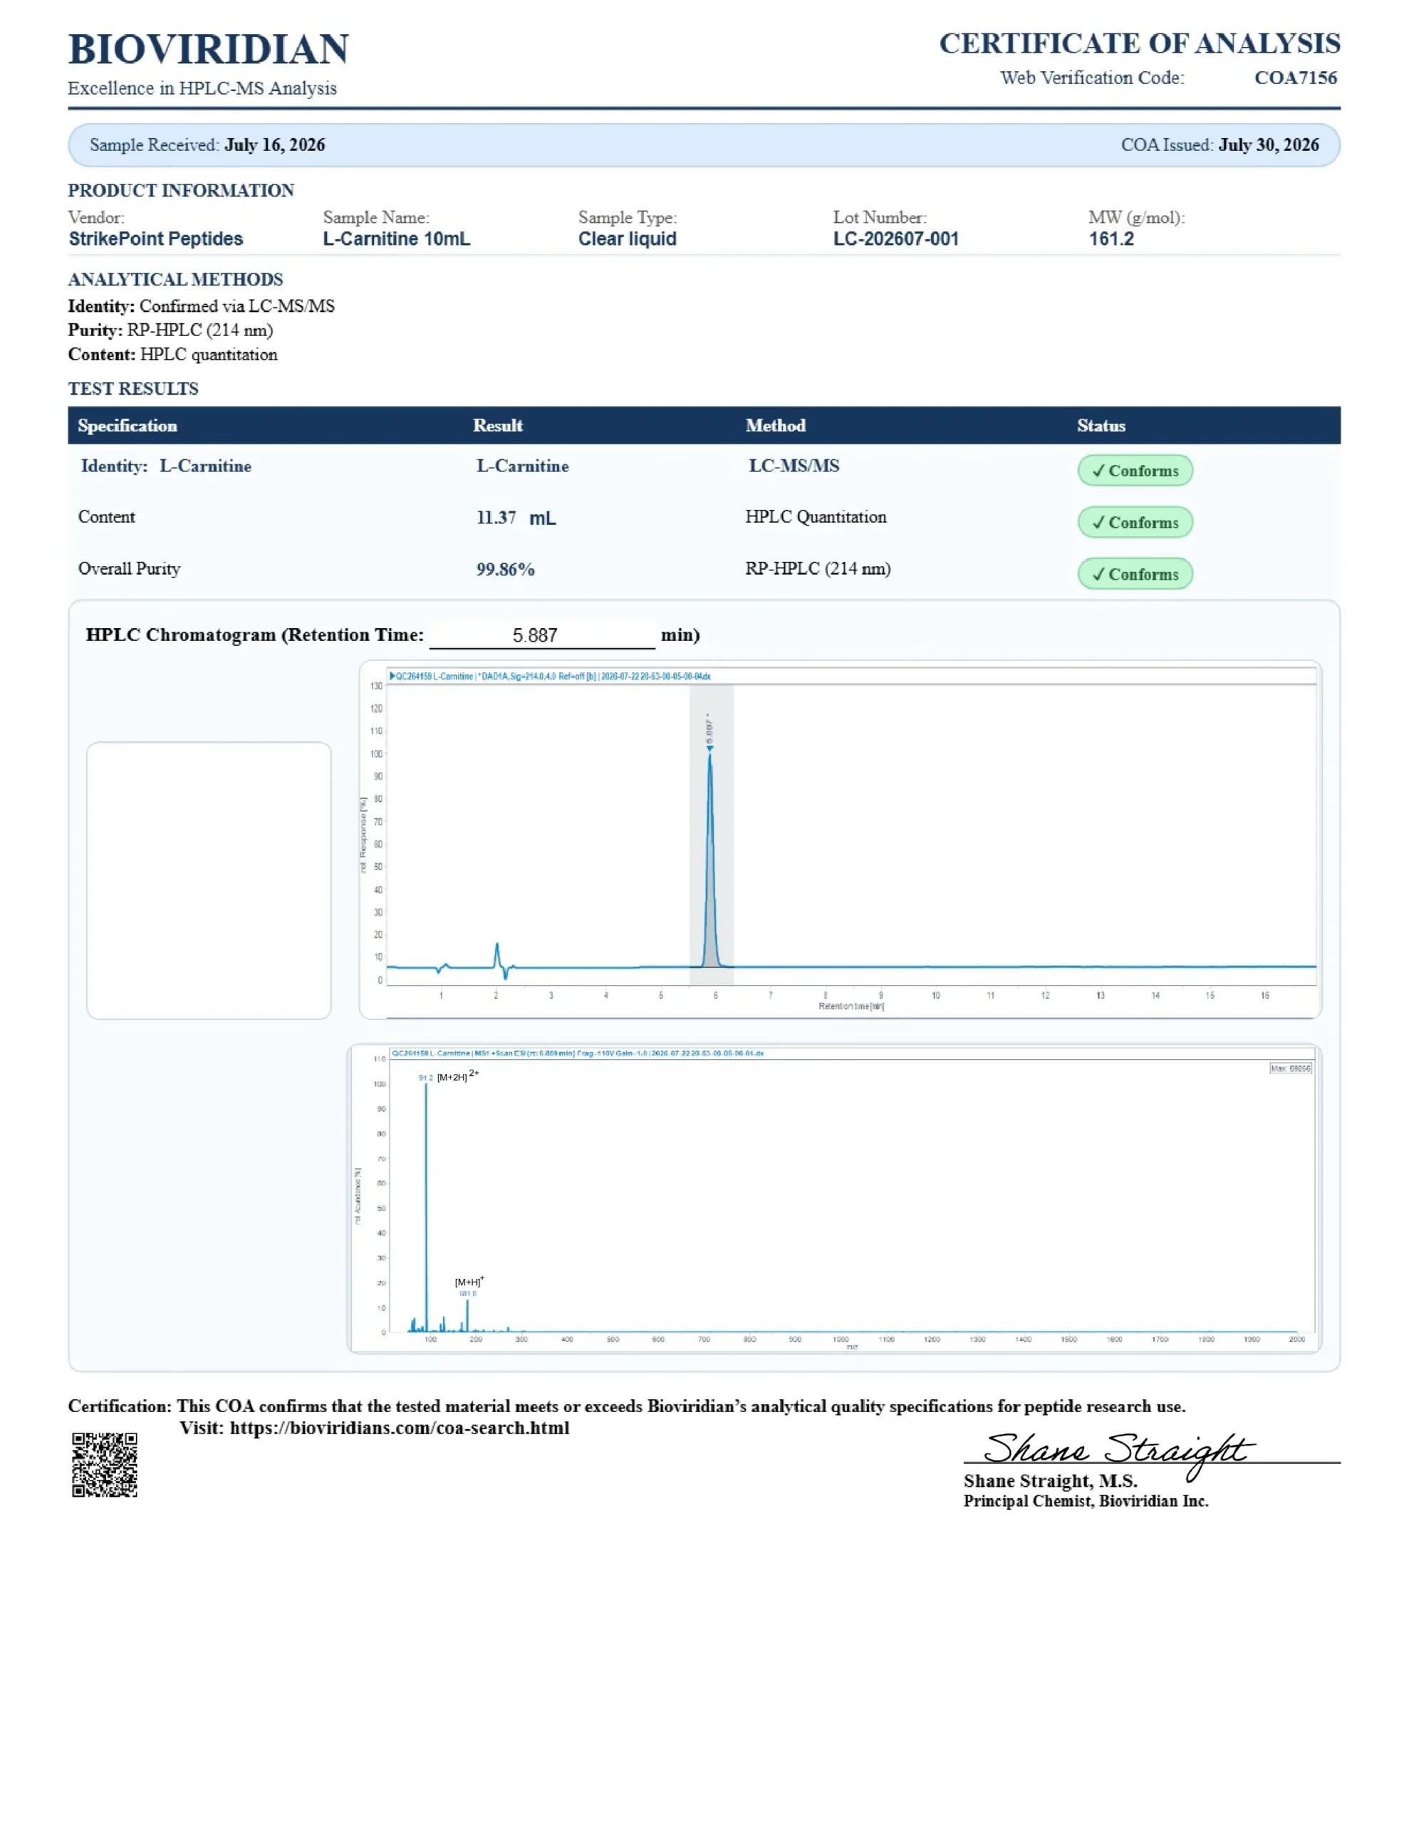
Task: Click the empty image placeholder box
Action: [x=209, y=881]
